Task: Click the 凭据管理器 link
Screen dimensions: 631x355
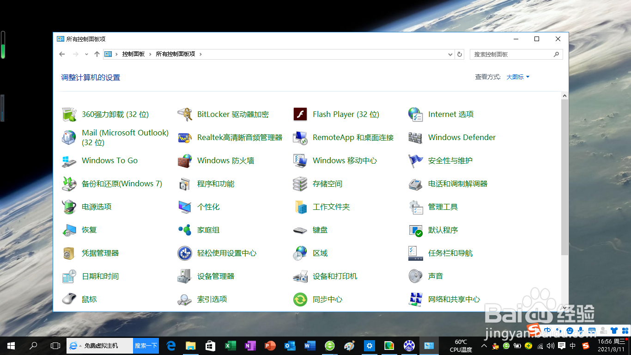Action: (x=100, y=253)
